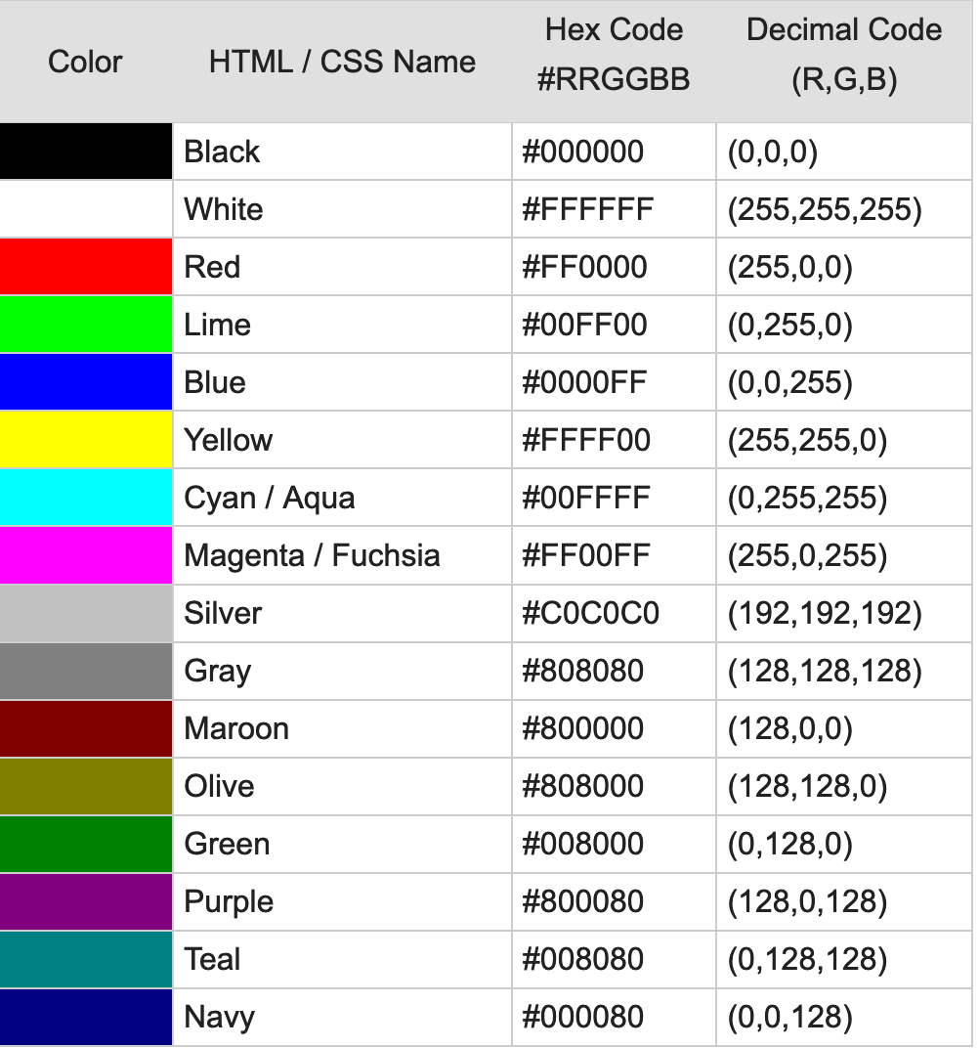The image size is (979, 1048).
Task: Select the 'Lime' name cell
Action: point(342,325)
